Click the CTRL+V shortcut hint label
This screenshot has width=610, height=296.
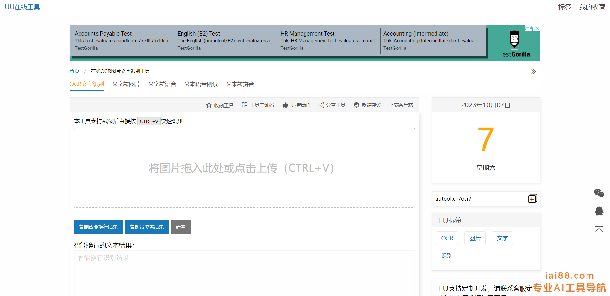[x=149, y=121]
